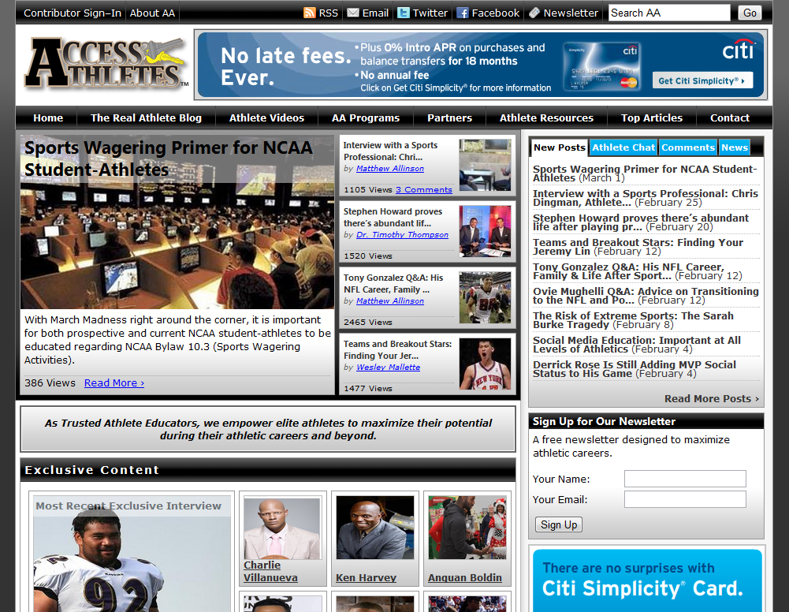The image size is (789, 612).
Task: Open the 3 Comments link
Action: pyautogui.click(x=424, y=190)
